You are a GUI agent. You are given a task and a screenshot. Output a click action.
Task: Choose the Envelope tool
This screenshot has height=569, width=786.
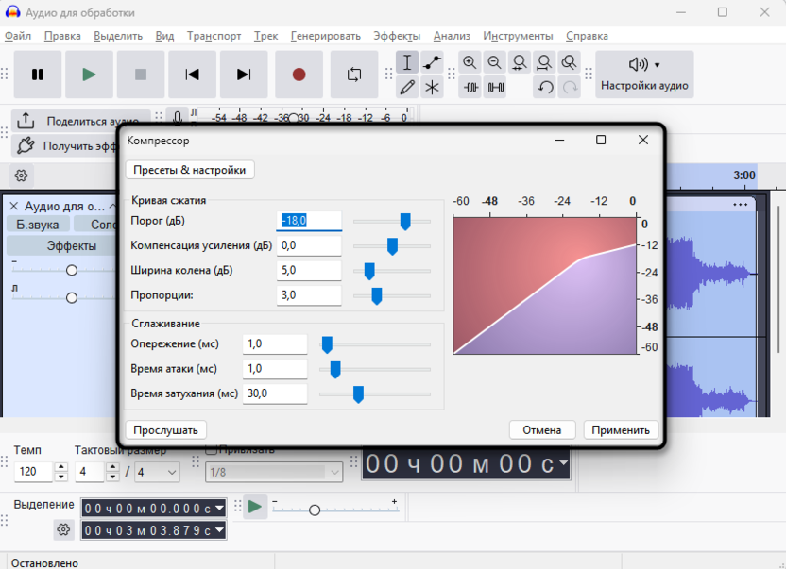[x=432, y=63]
